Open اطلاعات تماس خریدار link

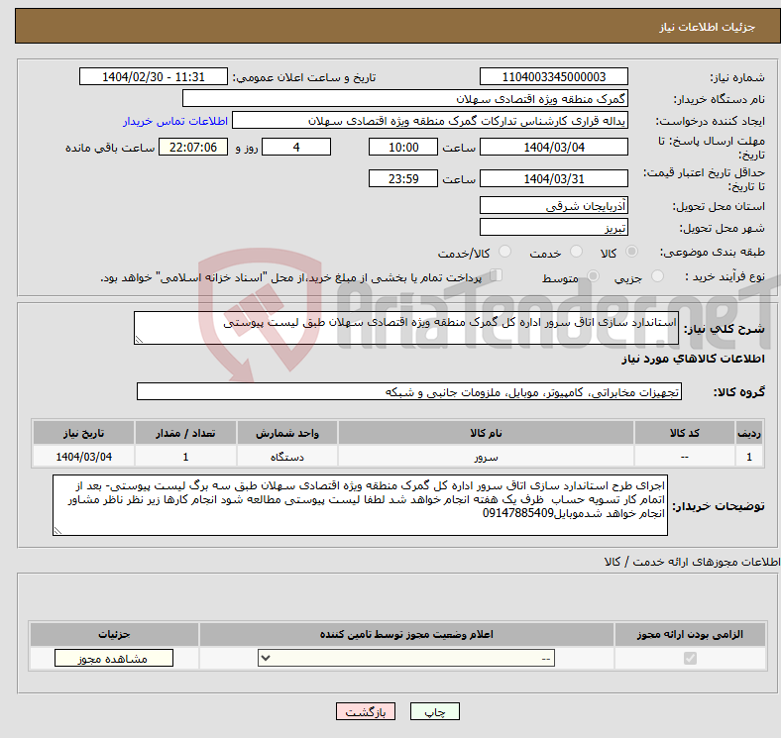pos(175,121)
